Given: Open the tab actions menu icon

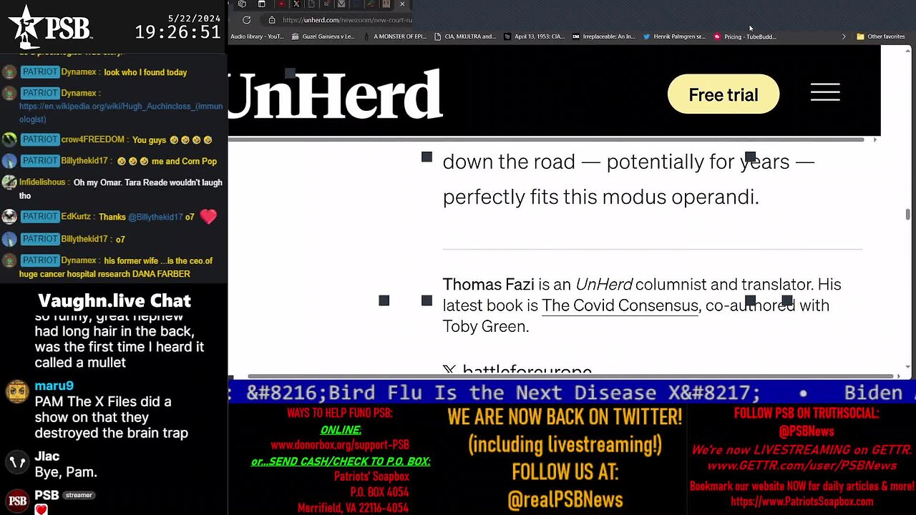Looking at the screenshot, I should (x=262, y=4).
